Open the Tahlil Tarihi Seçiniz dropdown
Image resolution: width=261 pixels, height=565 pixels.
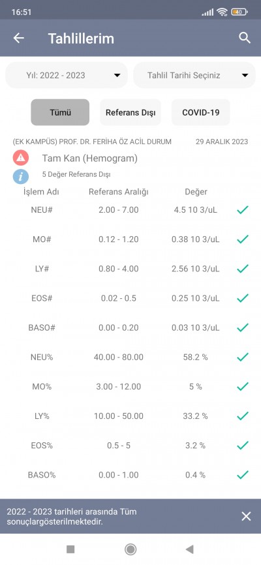click(194, 75)
